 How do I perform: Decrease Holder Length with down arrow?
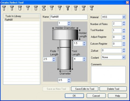coord(84,45)
